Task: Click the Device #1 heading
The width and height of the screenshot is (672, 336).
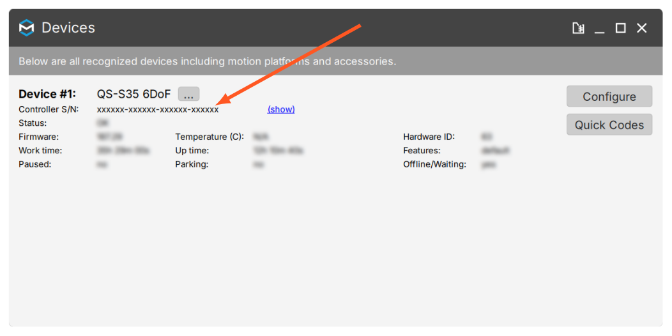Action: click(x=47, y=94)
